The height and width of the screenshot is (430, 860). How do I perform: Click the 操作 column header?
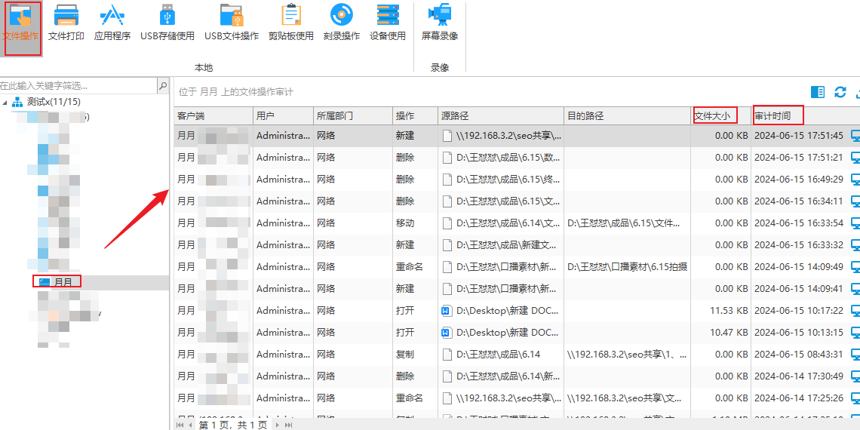405,116
